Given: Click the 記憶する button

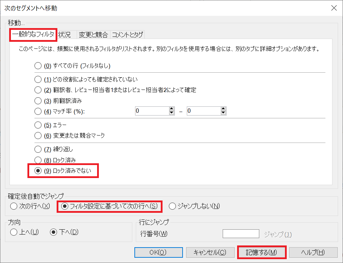Looking at the screenshot, I should [261, 252].
